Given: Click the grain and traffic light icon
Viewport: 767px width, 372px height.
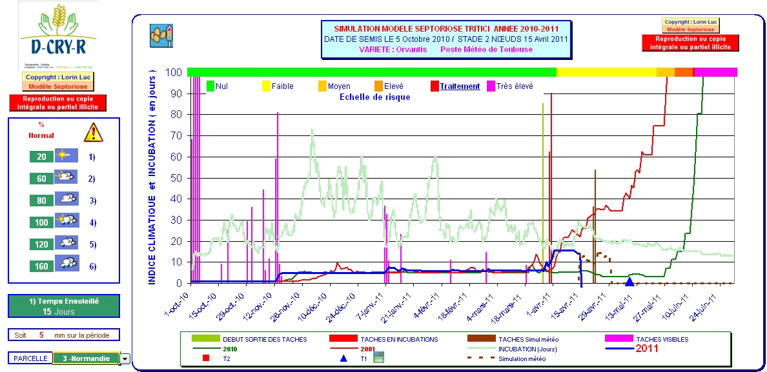Looking at the screenshot, I should click(x=161, y=35).
